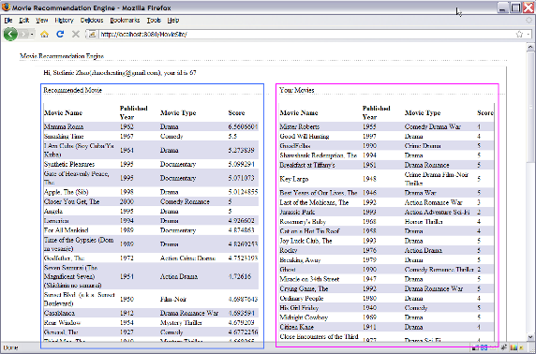Screen dimensions: 536x354
Task: Click 'Good Will Hunting' in Your Movies
Action: 305,137
